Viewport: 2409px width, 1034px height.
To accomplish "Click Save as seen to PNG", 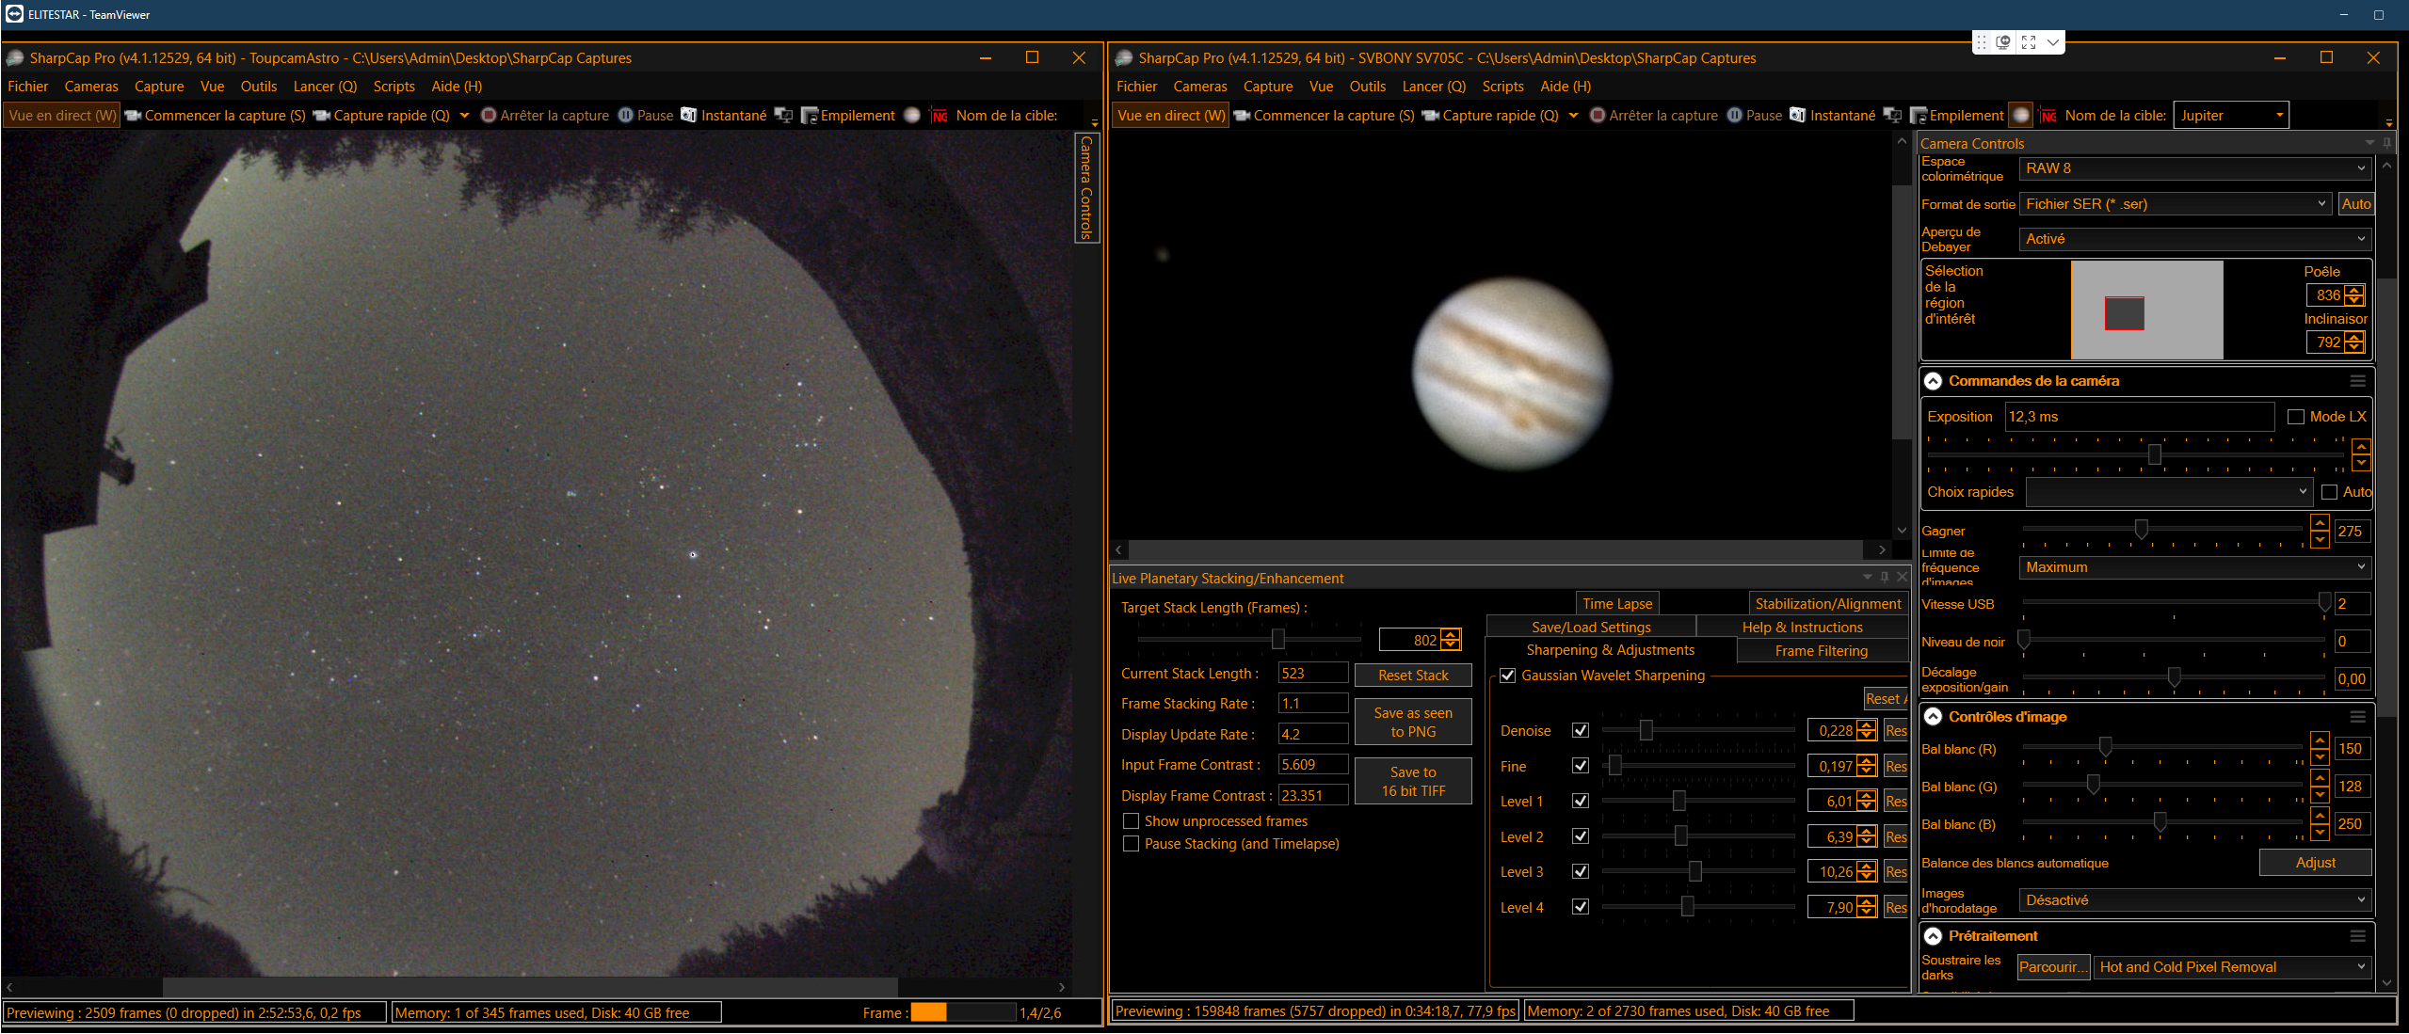I will pos(1413,723).
